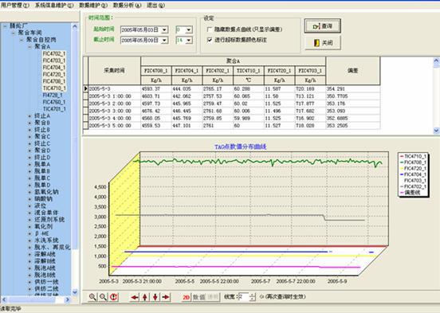The height and width of the screenshot is (313, 440).
Task: Open the 数据分析 menu
Action: pos(127,5)
